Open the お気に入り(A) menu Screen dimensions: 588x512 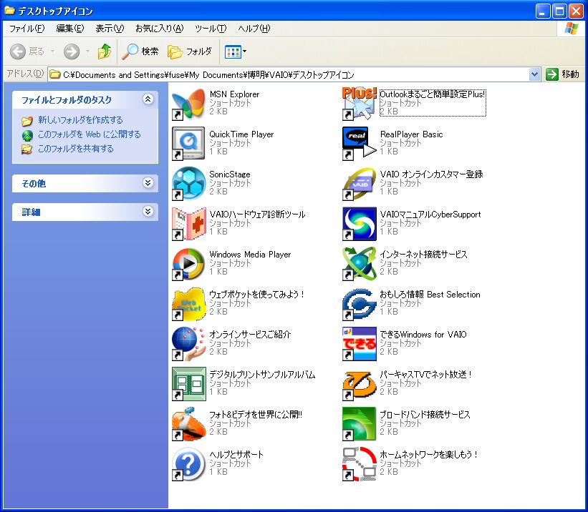[x=160, y=29]
